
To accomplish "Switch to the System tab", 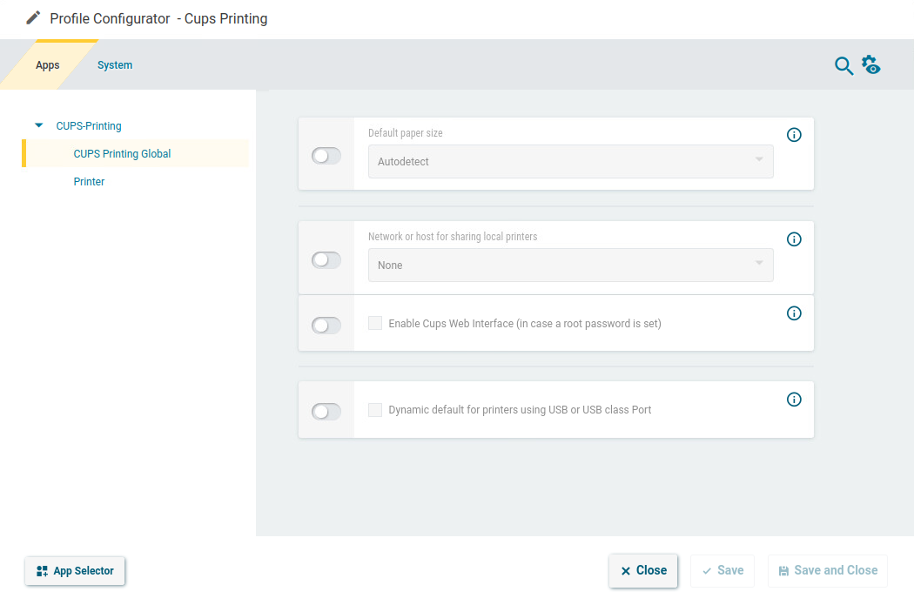I will 114,64.
